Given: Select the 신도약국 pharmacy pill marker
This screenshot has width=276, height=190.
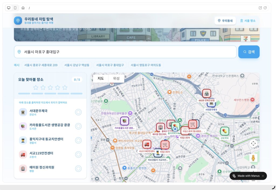Looking at the screenshot, I should pyautogui.click(x=225, y=131).
